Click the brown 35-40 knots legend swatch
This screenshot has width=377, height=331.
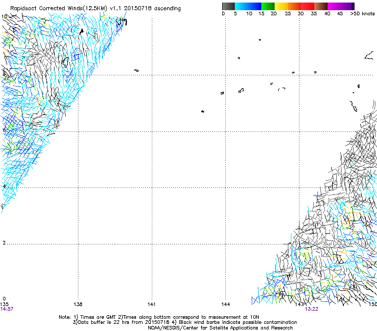pos(321,6)
